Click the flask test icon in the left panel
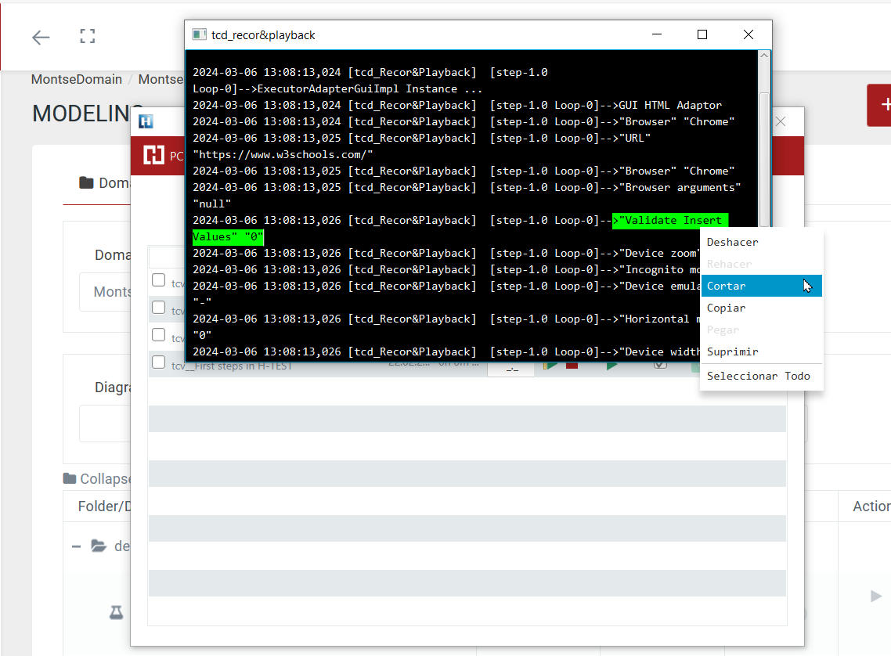The image size is (891, 656). pos(116,613)
